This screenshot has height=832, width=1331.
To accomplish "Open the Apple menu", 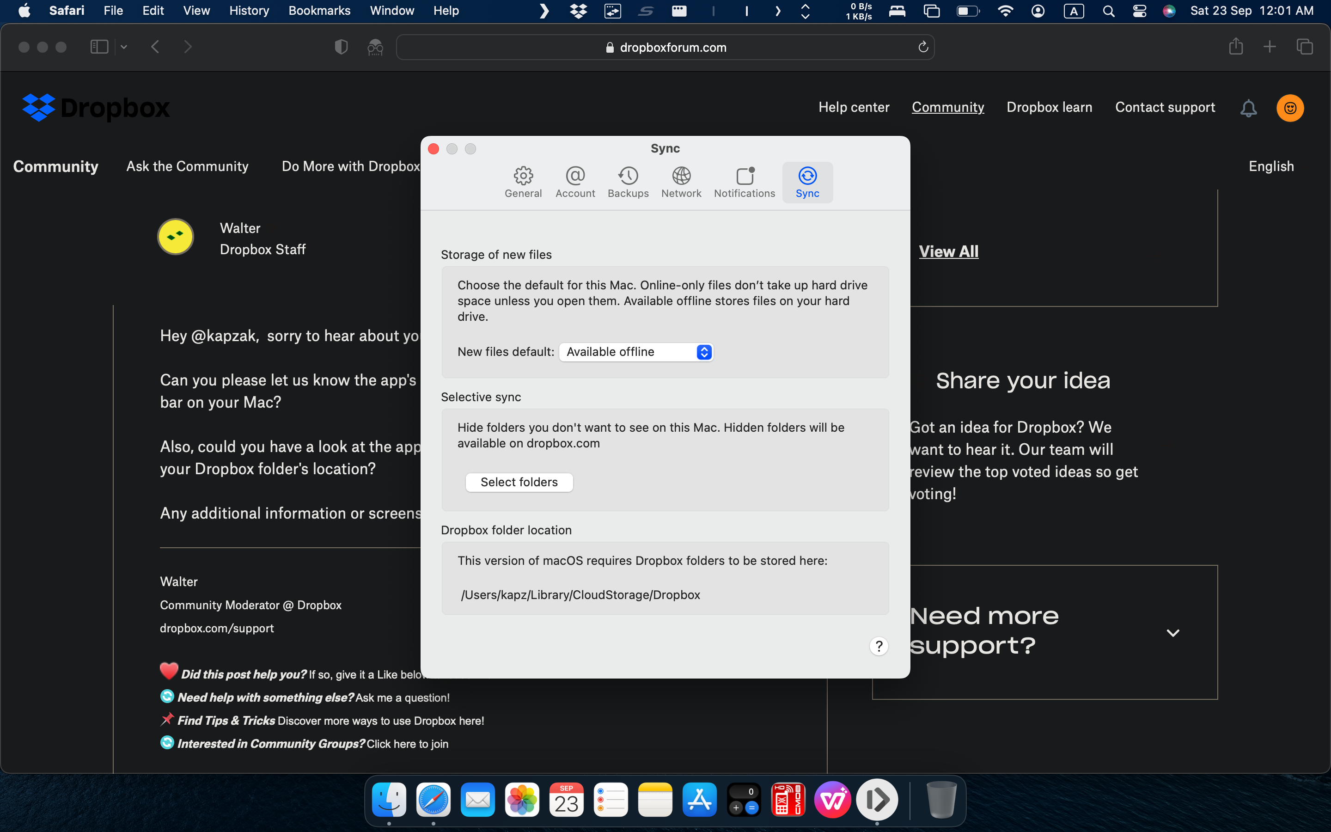I will (x=24, y=11).
